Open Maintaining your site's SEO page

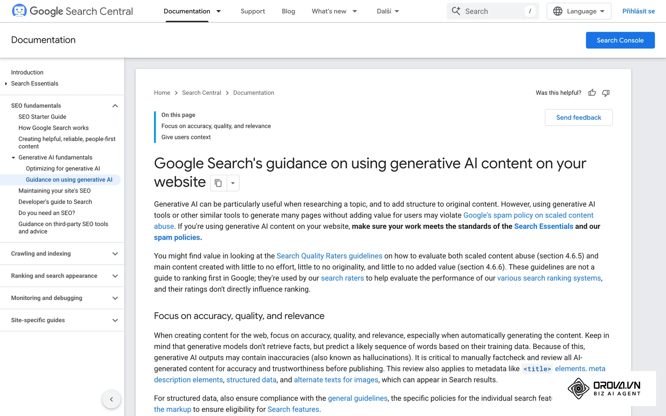click(55, 191)
